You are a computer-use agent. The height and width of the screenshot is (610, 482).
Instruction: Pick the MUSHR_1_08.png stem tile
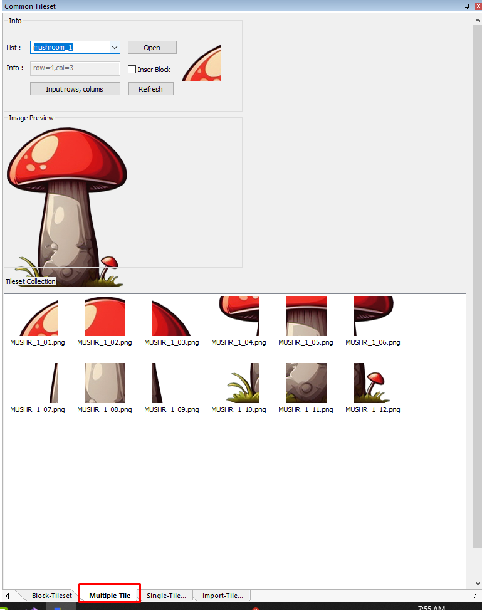(x=105, y=383)
